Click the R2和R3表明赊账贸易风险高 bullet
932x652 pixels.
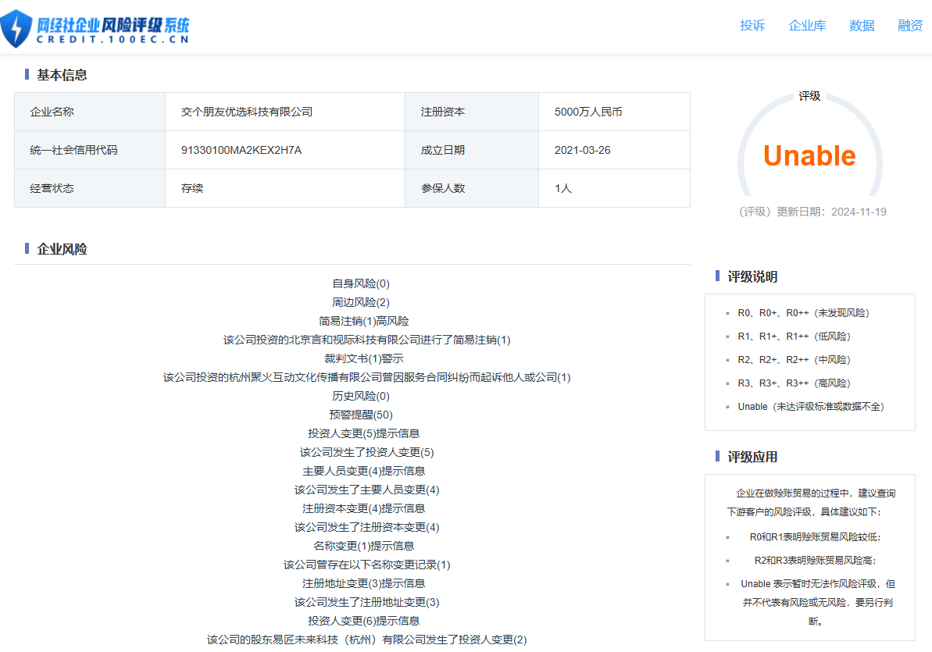click(x=815, y=561)
